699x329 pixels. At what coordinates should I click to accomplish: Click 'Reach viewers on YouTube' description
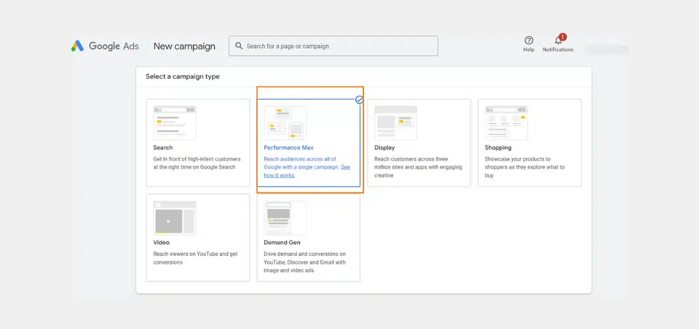(x=196, y=258)
